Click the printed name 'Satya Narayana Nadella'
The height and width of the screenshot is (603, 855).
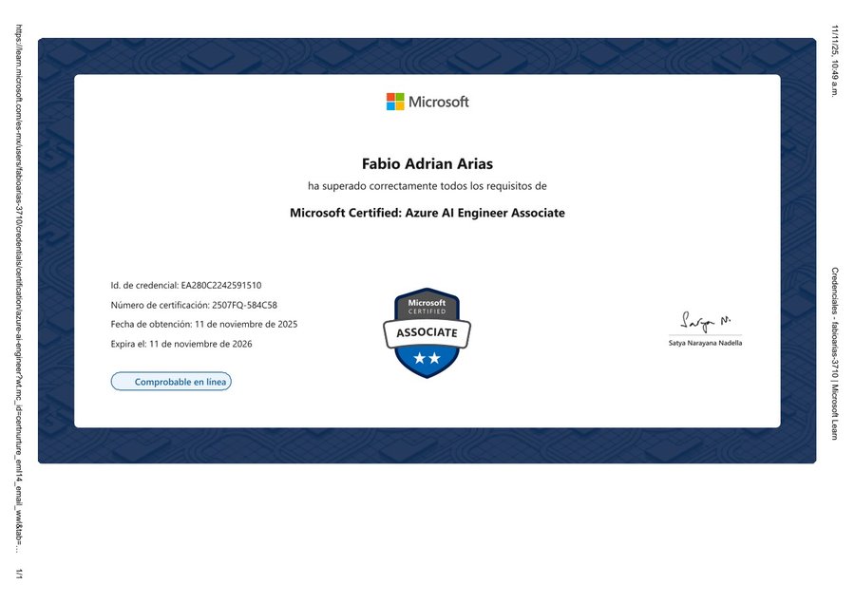(x=705, y=343)
